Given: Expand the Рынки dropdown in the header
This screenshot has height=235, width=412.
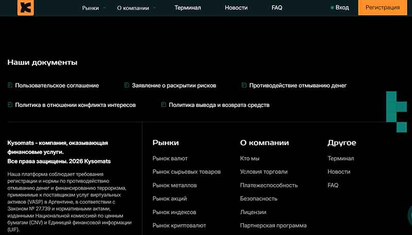Looking at the screenshot, I should (94, 8).
